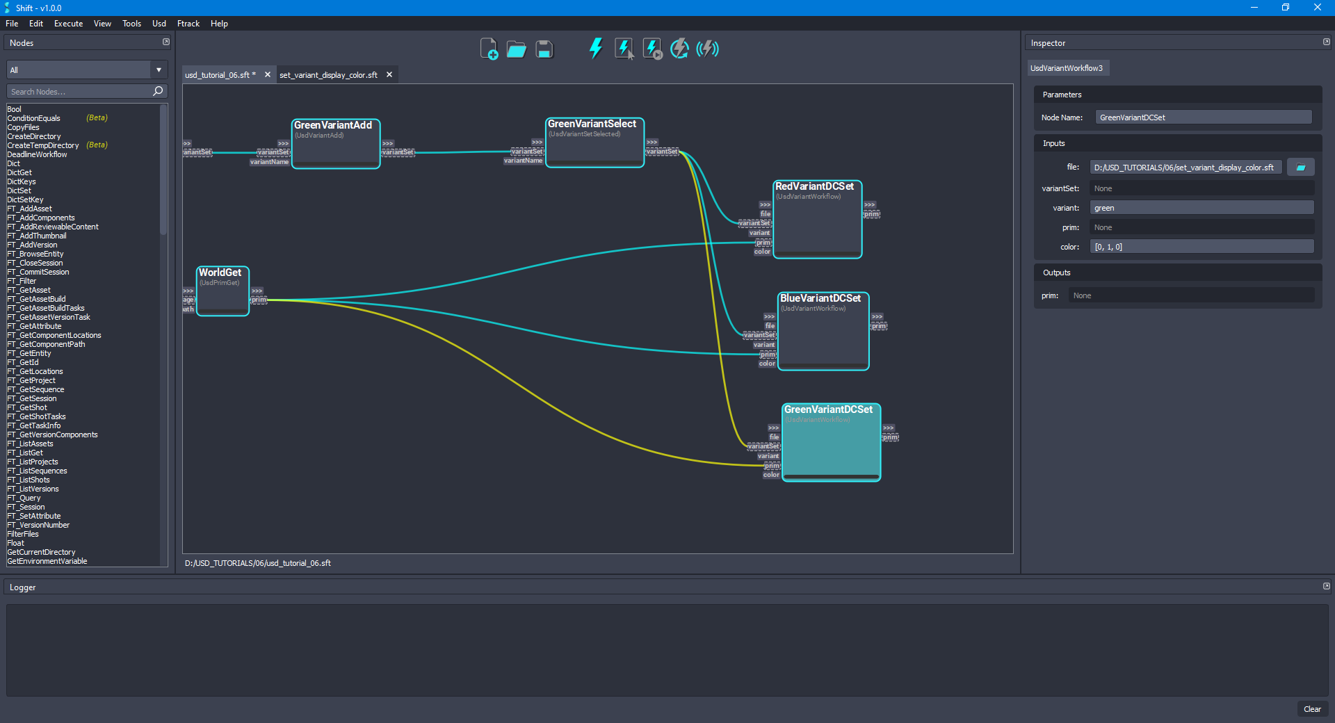Save the current graph with the save icon
This screenshot has height=723, width=1335.
(543, 49)
